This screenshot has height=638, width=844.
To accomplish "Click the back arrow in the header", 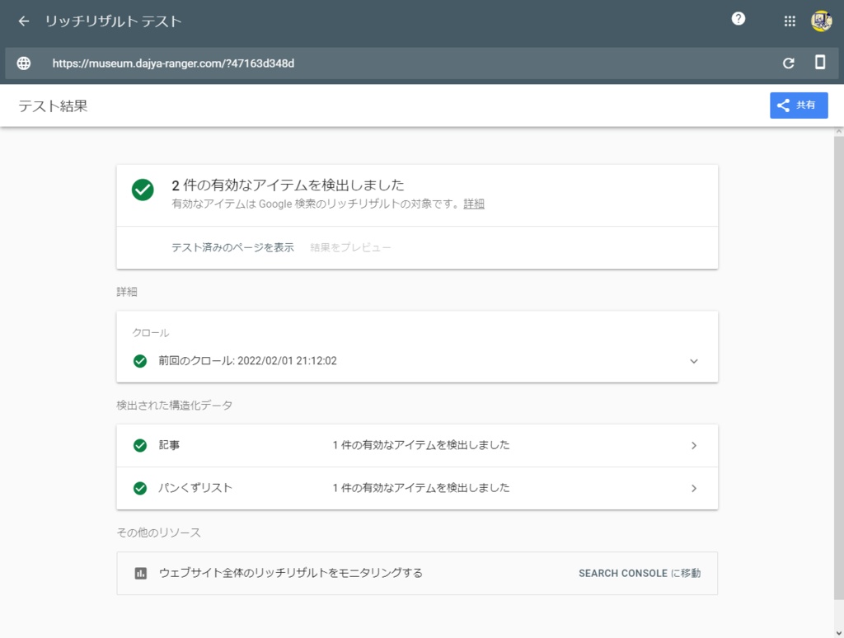I will tap(22, 21).
